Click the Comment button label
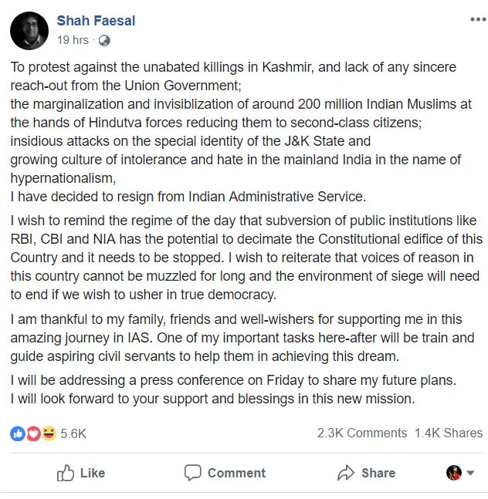The height and width of the screenshot is (499, 488). pos(236,473)
